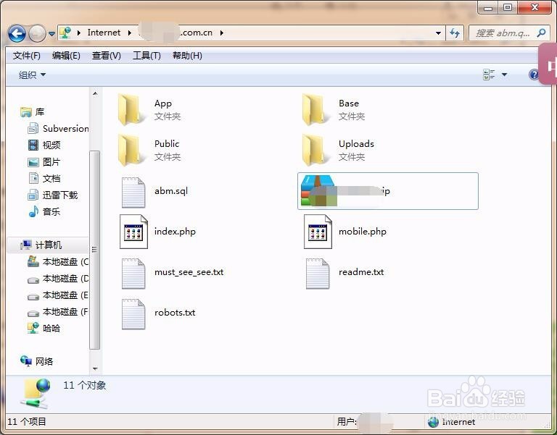This screenshot has height=435, width=557.
Task: Select the readme.txt file icon
Action: pyautogui.click(x=318, y=274)
